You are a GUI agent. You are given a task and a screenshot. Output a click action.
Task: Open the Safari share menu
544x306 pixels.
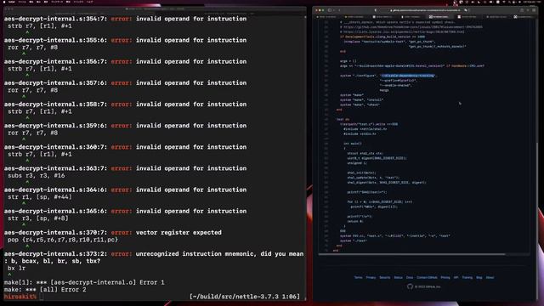click(522, 10)
